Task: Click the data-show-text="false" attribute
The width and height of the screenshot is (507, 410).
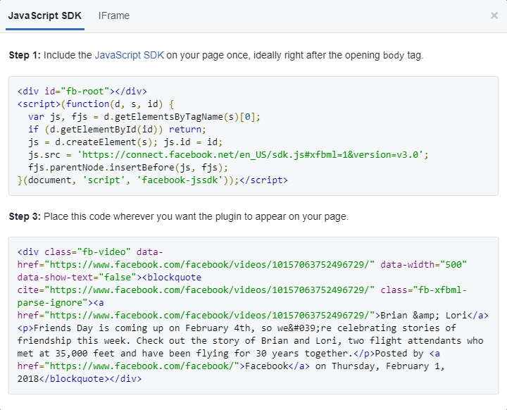Action: 77,277
